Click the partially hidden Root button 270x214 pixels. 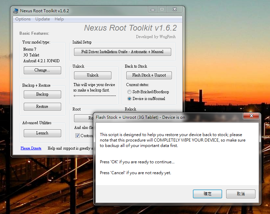(x=84, y=118)
